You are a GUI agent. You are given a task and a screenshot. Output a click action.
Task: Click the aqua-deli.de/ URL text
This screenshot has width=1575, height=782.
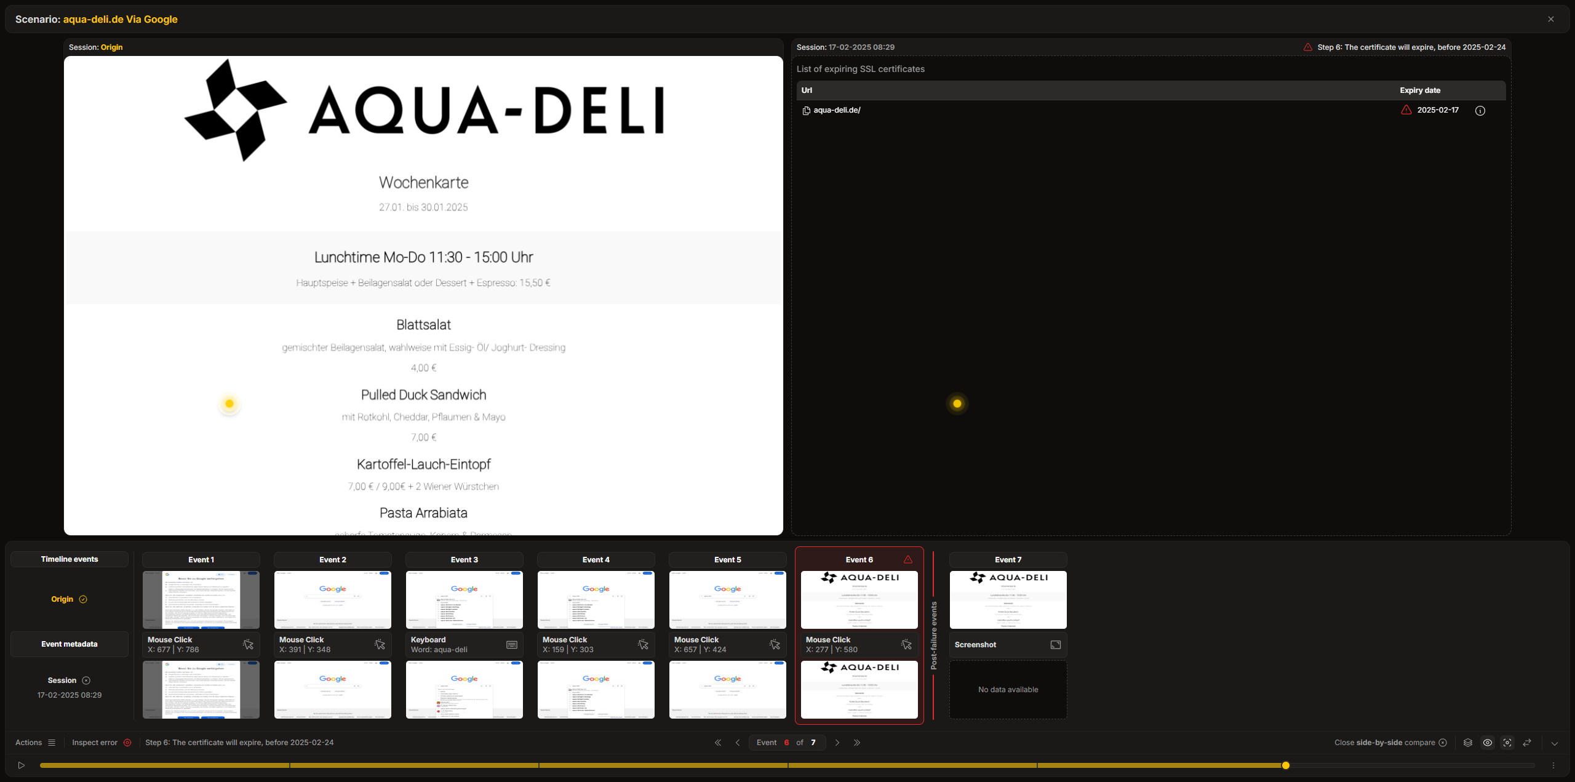837,110
